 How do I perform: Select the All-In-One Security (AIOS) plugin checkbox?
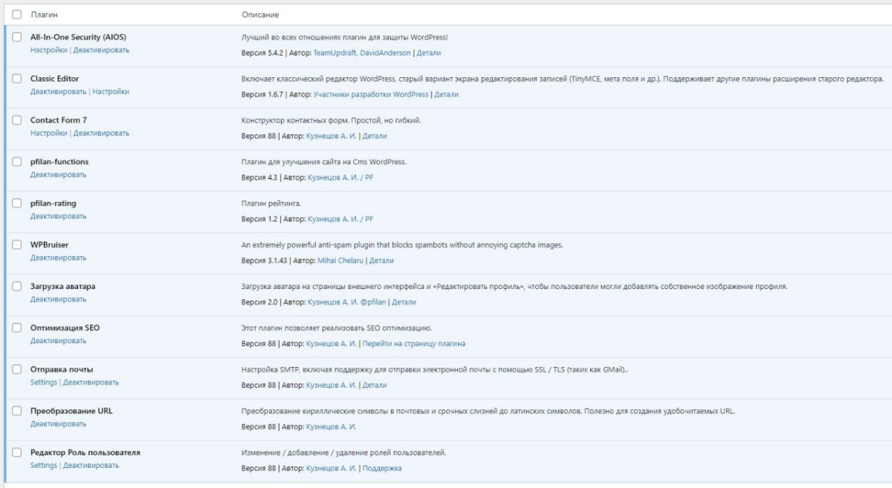click(x=17, y=37)
